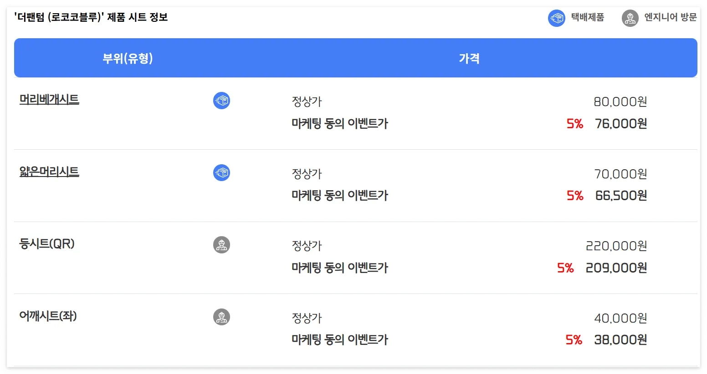The image size is (707, 374).
Task: Click the engineer visit icon for 어깨시트(좌)
Action: click(x=222, y=316)
